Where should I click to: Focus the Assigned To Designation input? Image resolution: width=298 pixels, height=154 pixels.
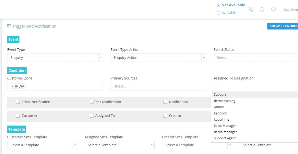click(256, 86)
